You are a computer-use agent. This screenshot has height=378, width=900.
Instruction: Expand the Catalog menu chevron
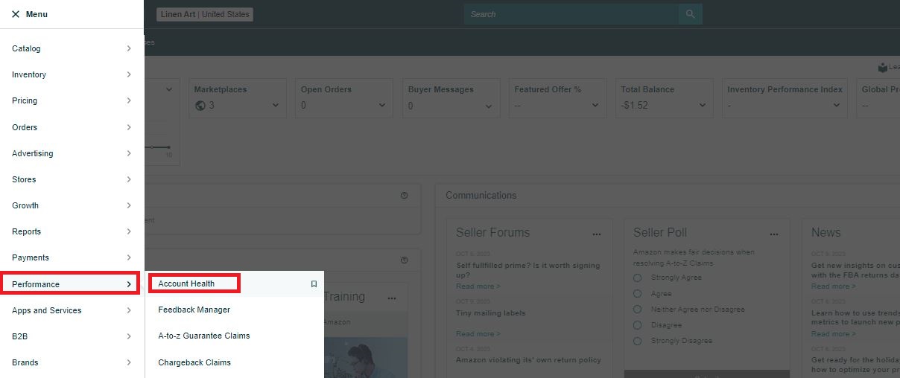click(x=129, y=48)
